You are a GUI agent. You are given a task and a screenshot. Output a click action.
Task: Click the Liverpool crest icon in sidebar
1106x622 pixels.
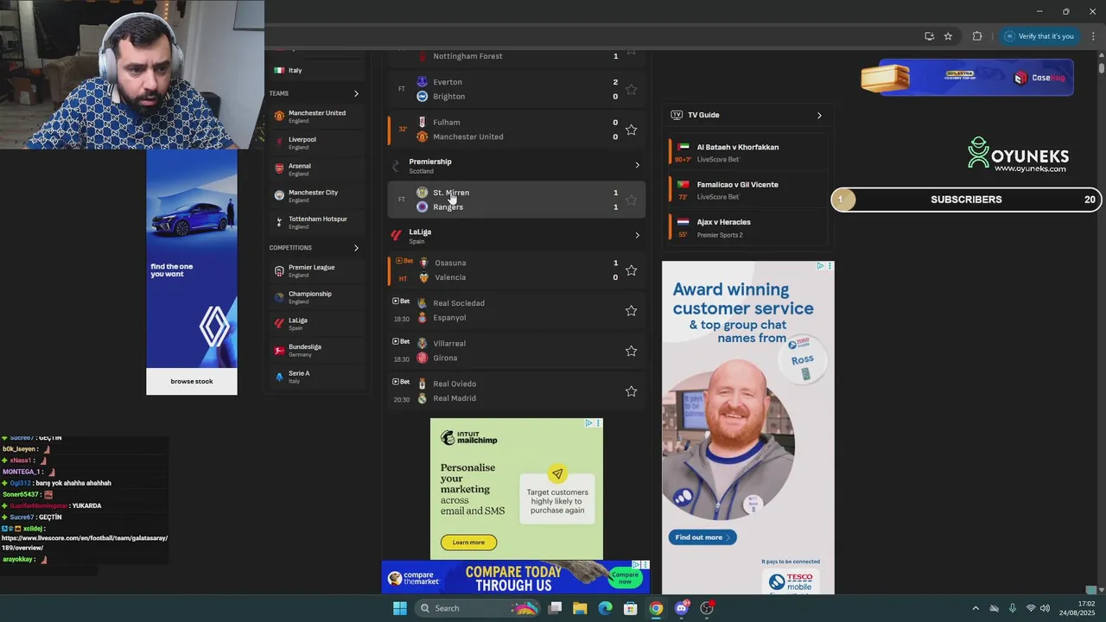(279, 143)
